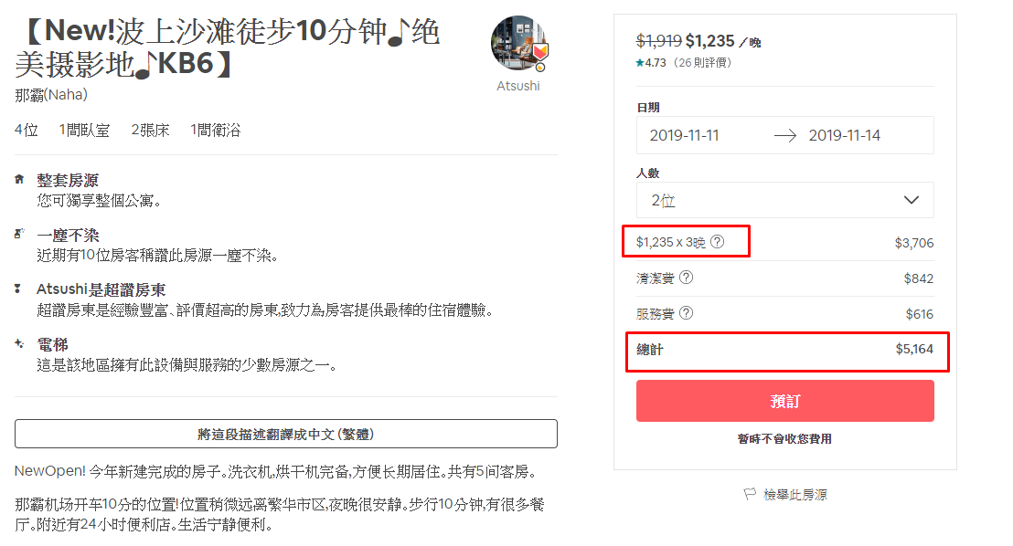Screen dimensions: 1013x546
Task: Select the check-in date 2019-11-11
Action: 684,135
